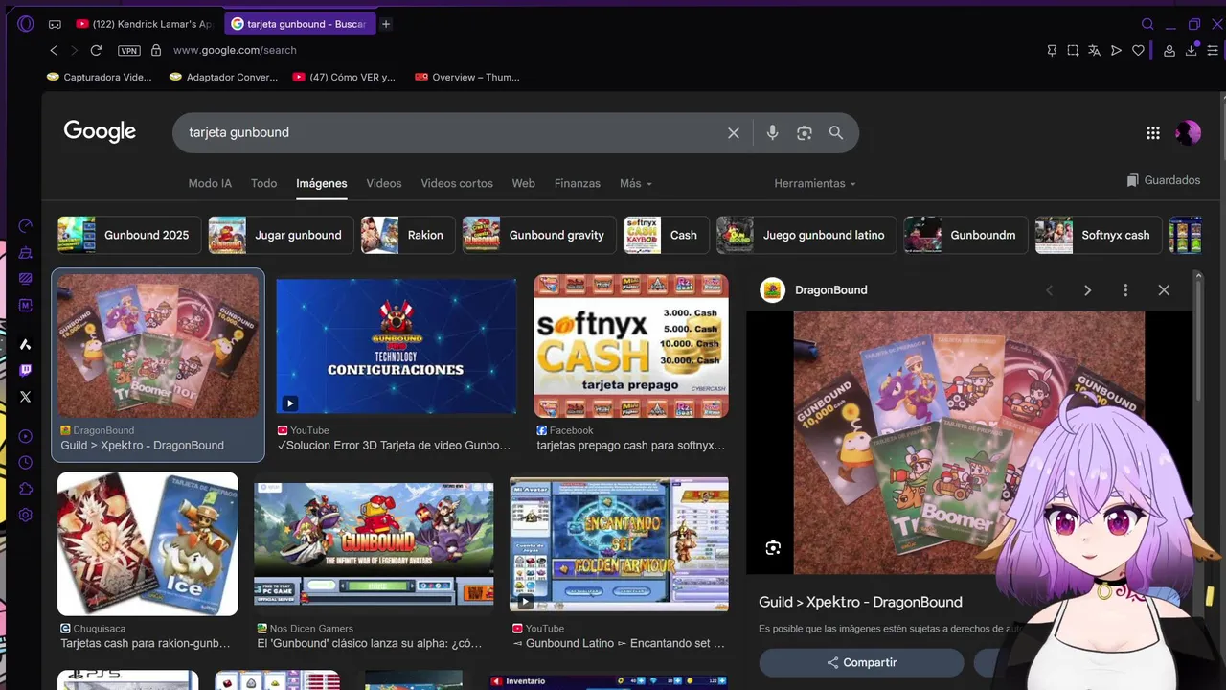The width and height of the screenshot is (1226, 690).
Task: Expand the Más dropdown
Action: point(635,183)
